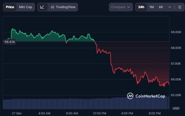Select the 24h time range
This screenshot has width=185, height=116.
[141, 7]
